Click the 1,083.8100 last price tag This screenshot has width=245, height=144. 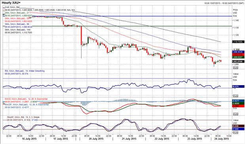(238, 62)
